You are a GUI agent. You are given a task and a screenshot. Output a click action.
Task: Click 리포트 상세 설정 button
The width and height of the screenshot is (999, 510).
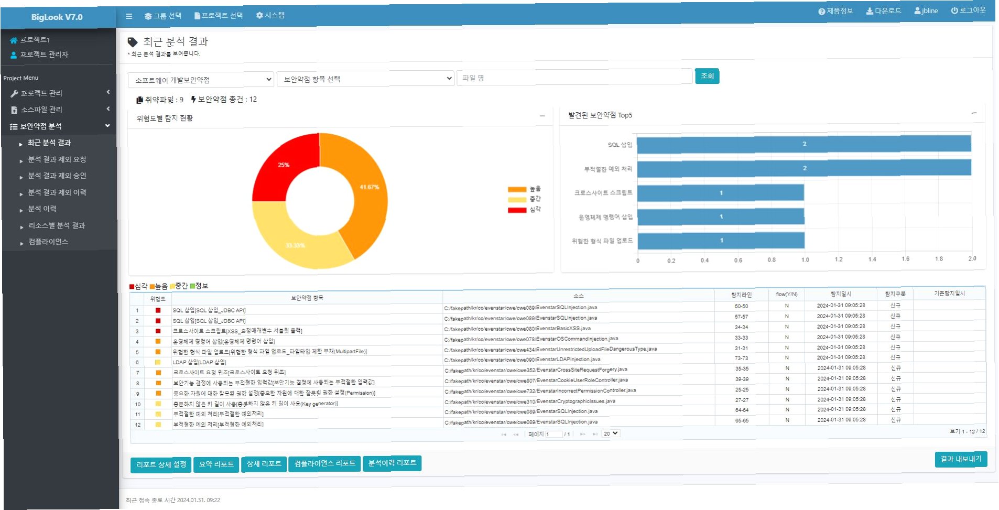coord(161,465)
